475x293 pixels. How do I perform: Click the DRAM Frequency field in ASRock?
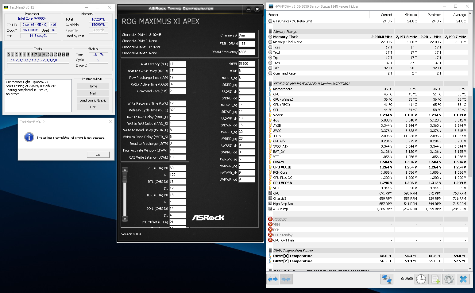coord(247,52)
